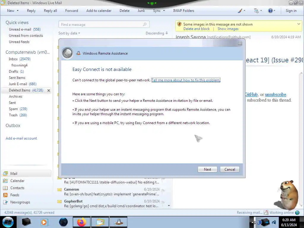Cancel the Windows Remote Assistance dialog
The image size is (304, 228).
[229, 169]
